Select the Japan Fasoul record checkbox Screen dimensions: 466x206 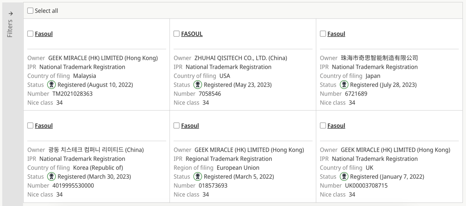tap(323, 34)
